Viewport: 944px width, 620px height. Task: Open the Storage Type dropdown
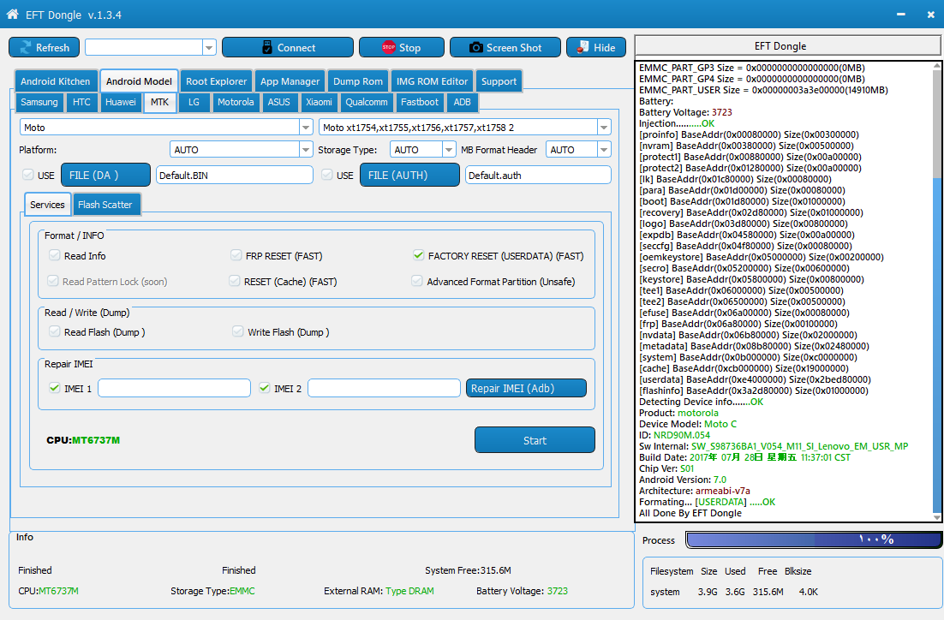pyautogui.click(x=449, y=150)
